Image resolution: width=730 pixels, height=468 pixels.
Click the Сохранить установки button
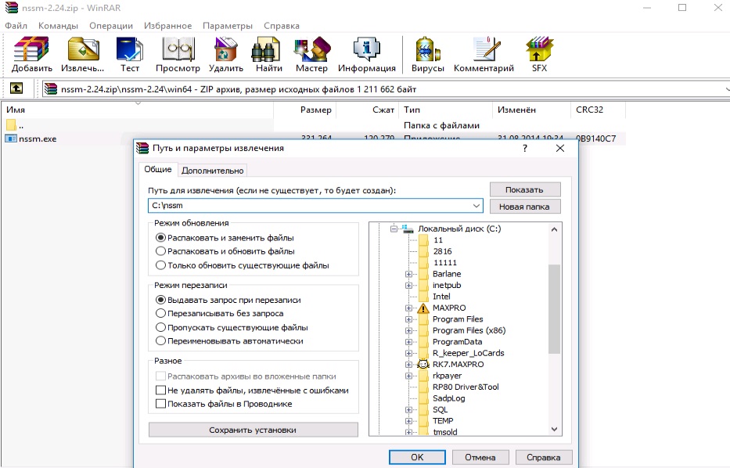click(254, 430)
